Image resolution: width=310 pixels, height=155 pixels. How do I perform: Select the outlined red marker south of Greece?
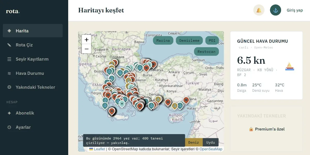click(112, 111)
